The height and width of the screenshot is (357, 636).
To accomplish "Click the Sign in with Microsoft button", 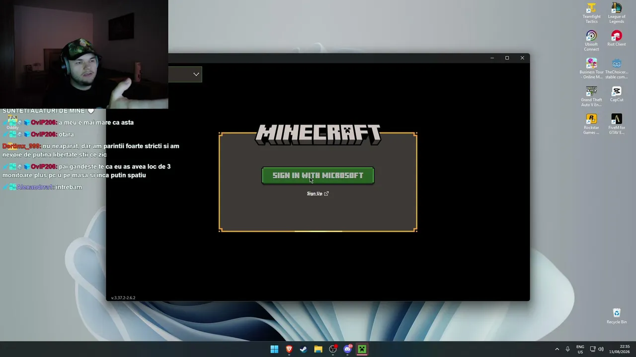I will point(318,176).
